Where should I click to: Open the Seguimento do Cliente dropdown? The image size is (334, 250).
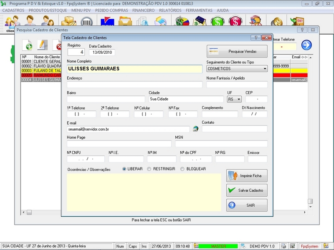(237, 69)
